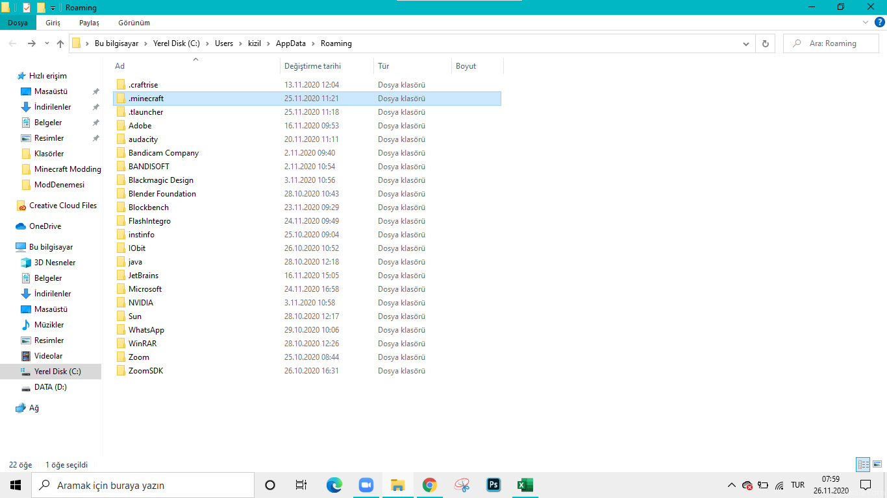
Task: Open the Dosya menu tab
Action: coord(18,23)
